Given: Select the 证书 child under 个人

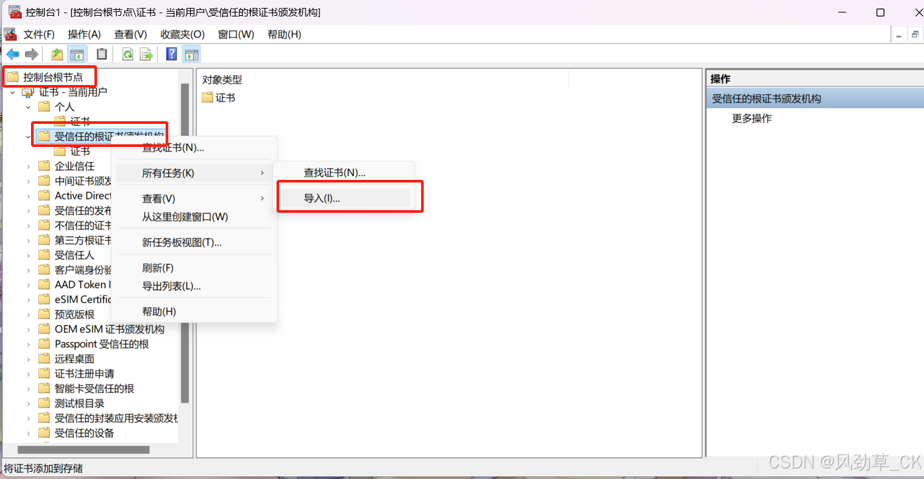Looking at the screenshot, I should (x=80, y=121).
